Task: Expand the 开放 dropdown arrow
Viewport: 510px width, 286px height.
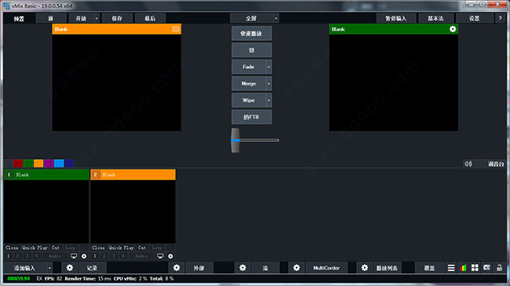Action: pos(97,19)
